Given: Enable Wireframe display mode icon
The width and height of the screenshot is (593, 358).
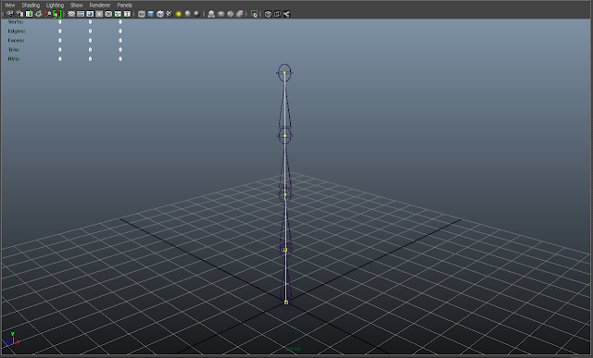Looking at the screenshot, I should [142, 14].
